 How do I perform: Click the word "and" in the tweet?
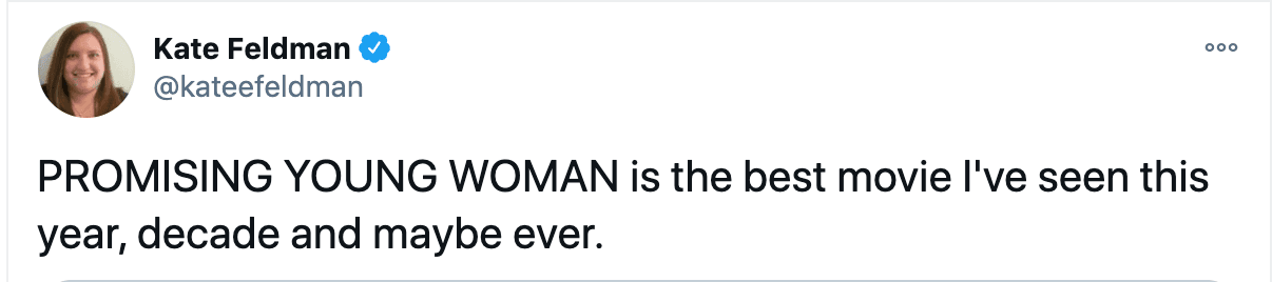(x=326, y=235)
